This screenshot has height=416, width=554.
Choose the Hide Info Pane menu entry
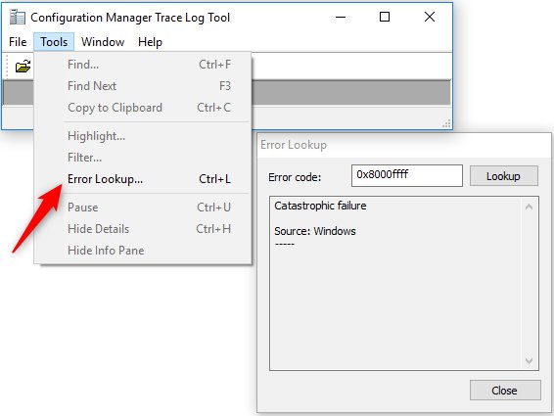tap(143, 251)
